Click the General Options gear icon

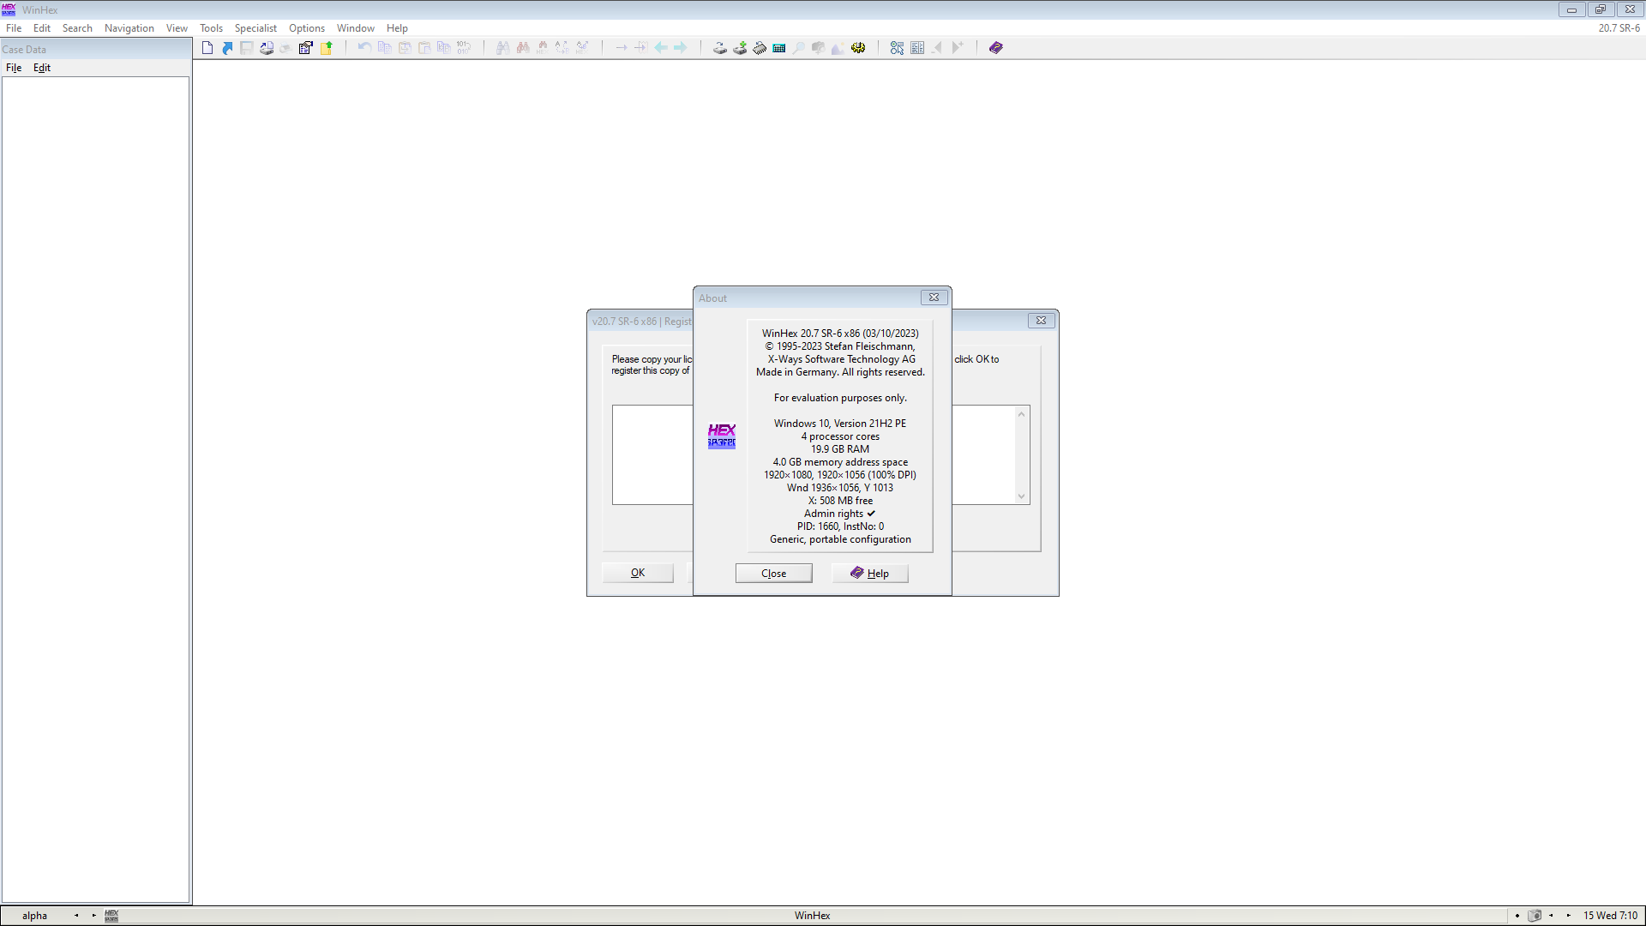858,48
